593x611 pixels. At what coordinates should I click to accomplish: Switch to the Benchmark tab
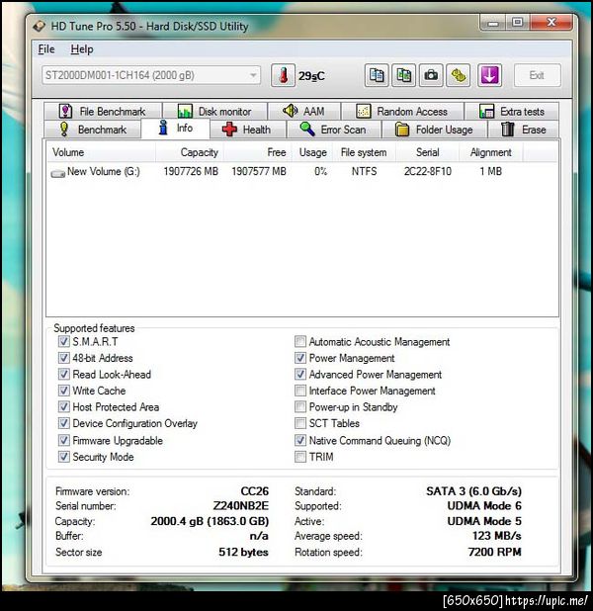(x=92, y=130)
